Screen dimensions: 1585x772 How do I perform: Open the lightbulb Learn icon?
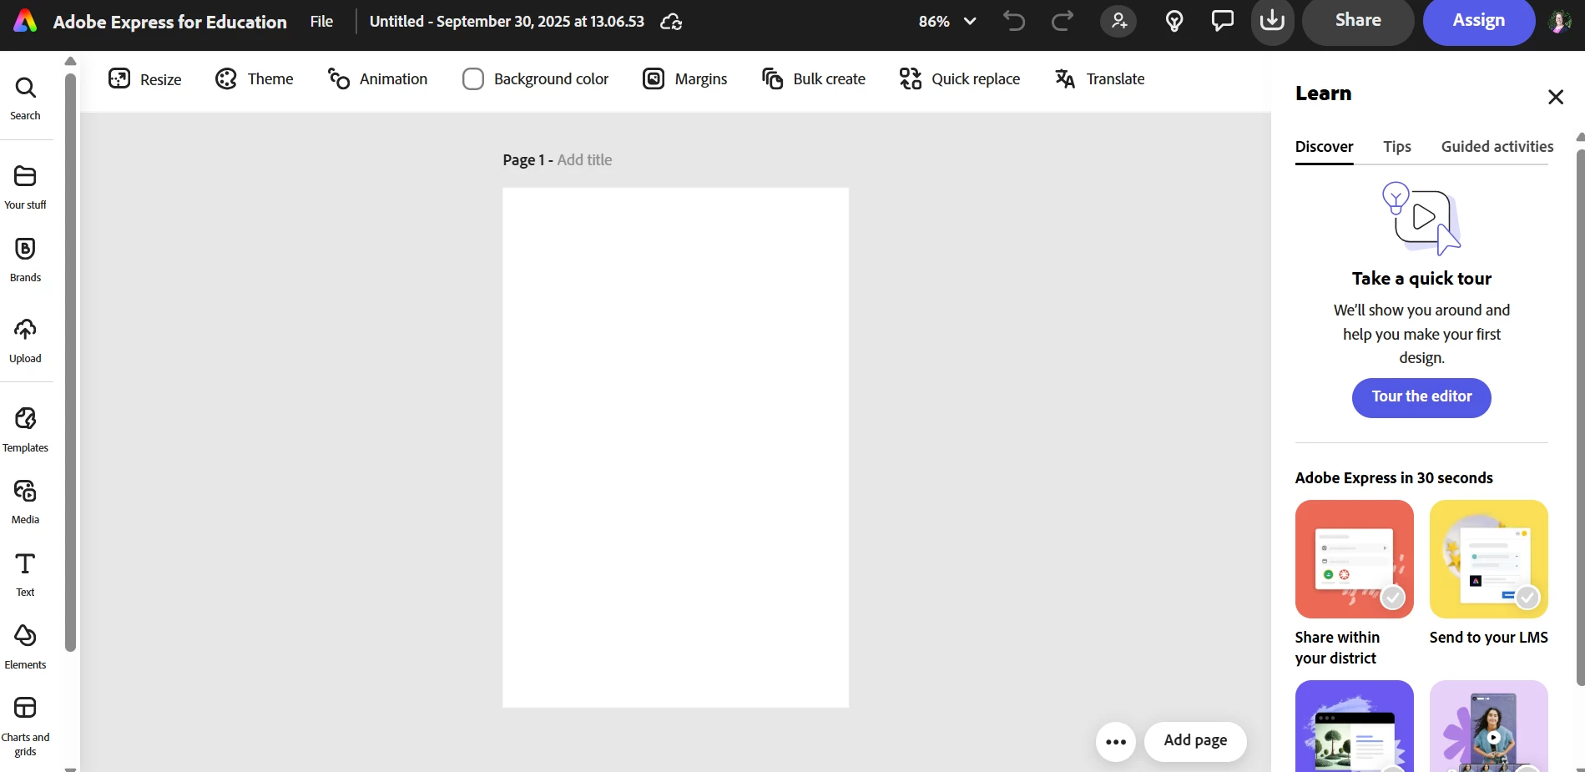[1174, 21]
